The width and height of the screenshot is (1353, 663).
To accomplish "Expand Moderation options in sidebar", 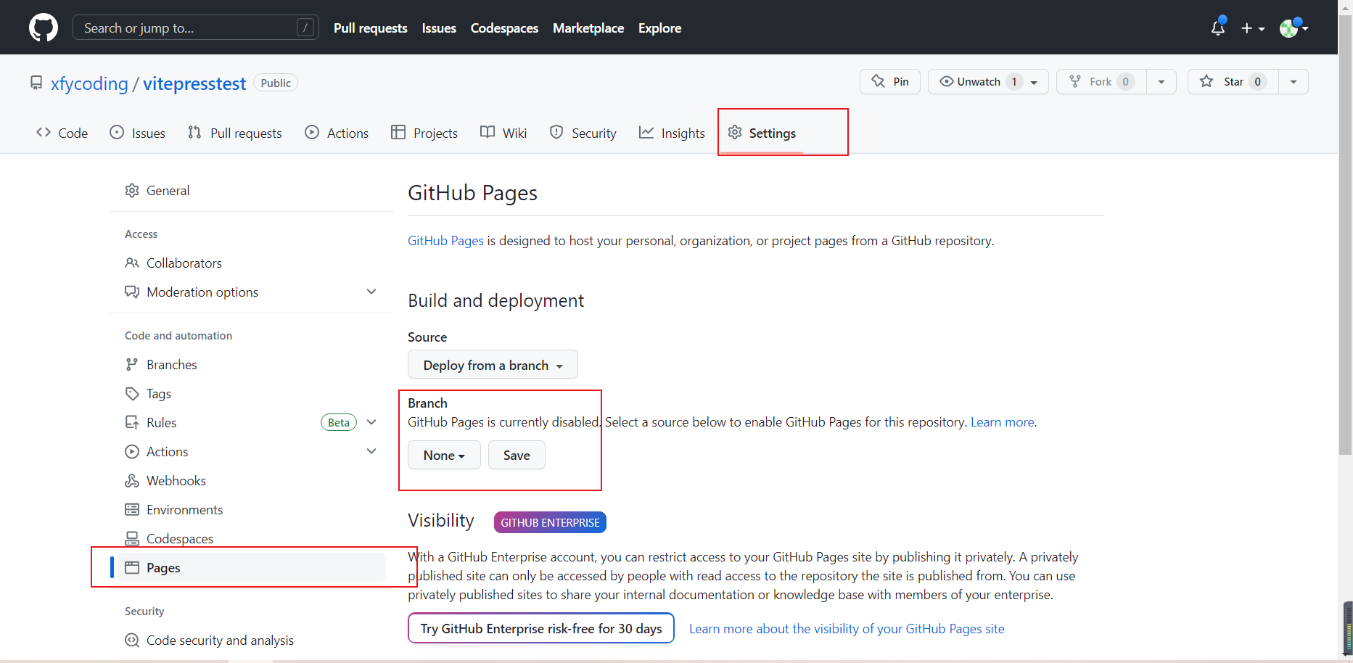I will [x=371, y=292].
